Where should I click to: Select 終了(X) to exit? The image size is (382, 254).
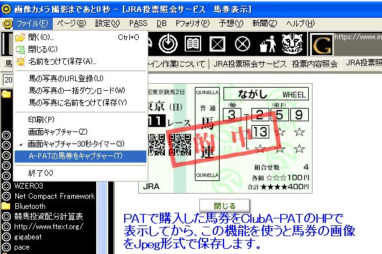click(81, 173)
